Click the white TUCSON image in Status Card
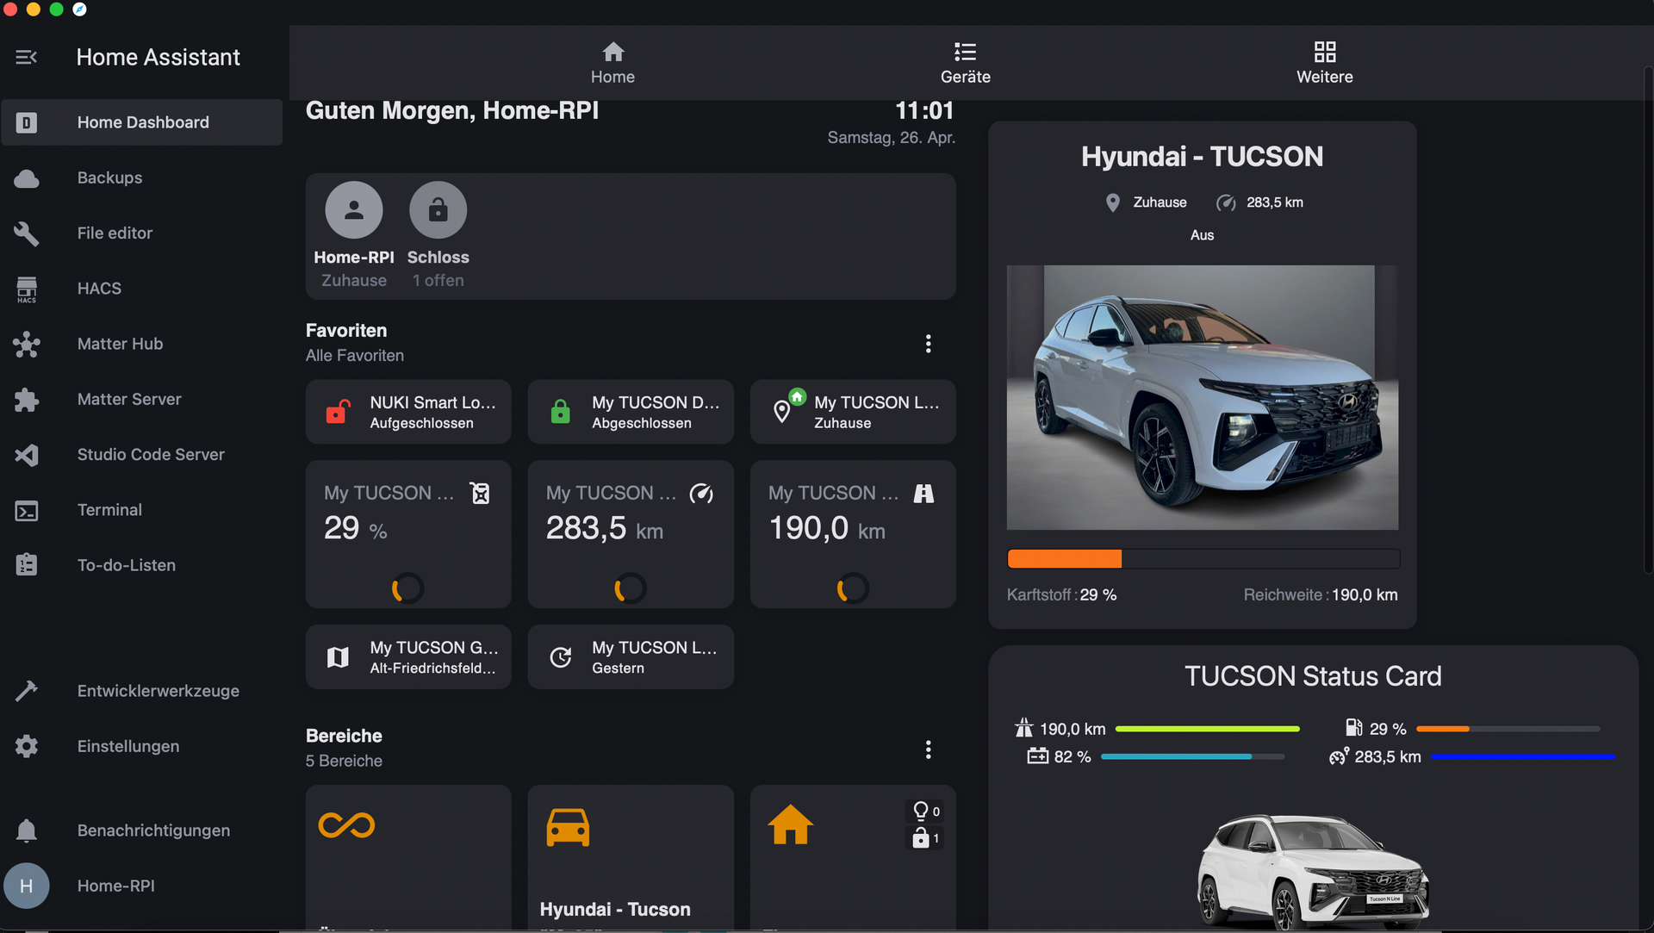 coord(1313,872)
